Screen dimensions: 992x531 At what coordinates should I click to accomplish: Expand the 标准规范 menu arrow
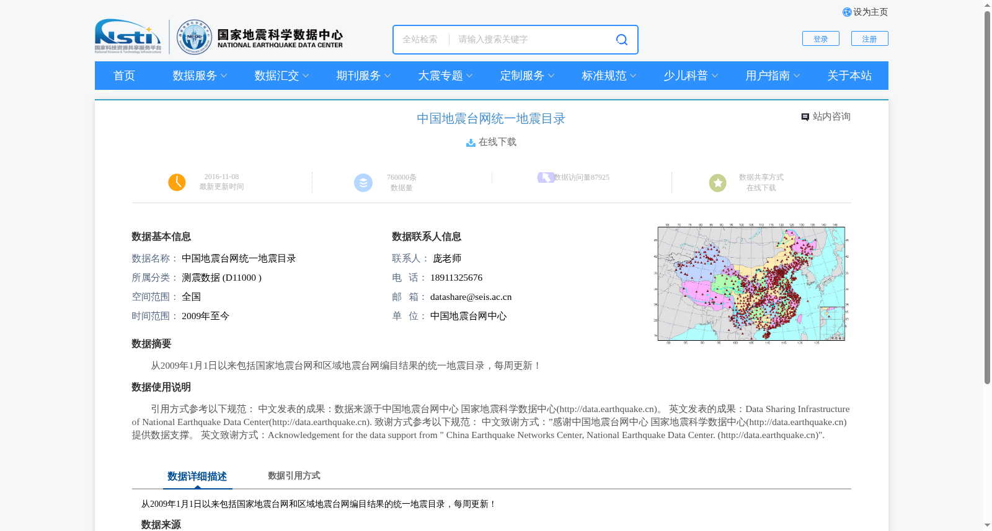pos(633,76)
